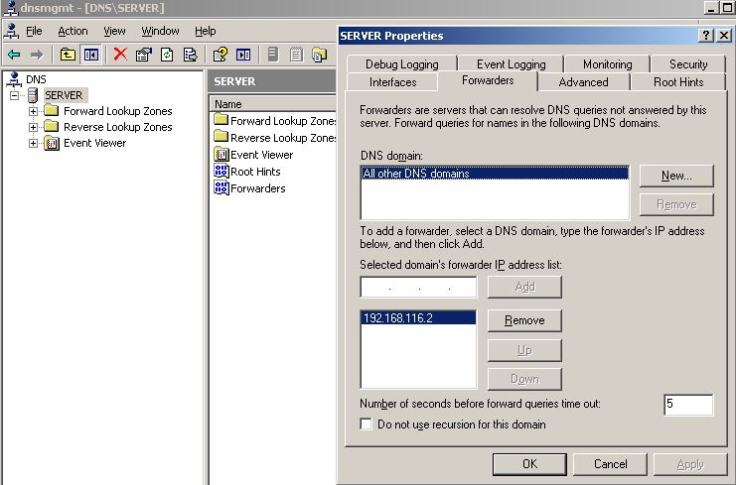Image resolution: width=736 pixels, height=485 pixels.
Task: Click Forward Lookup Zones folder icon in list
Action: [x=221, y=120]
